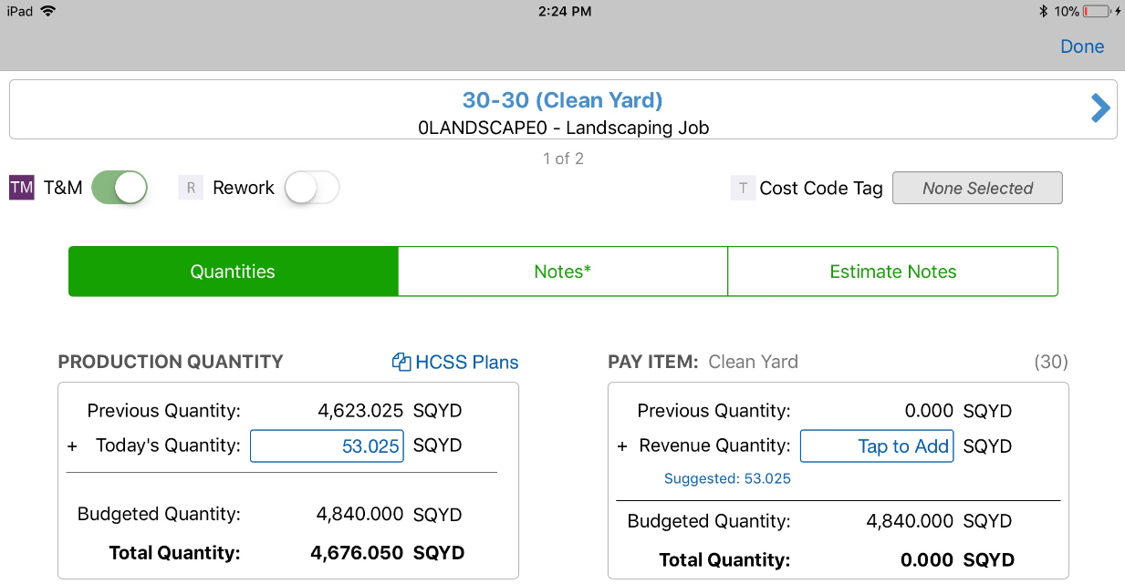Switch to the Notes* tab
Viewport: 1125px width, 584px height.
562,271
